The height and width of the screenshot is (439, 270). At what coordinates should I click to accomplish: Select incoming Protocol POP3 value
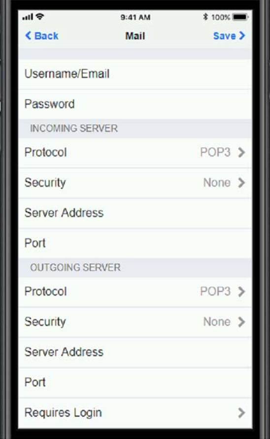(x=215, y=153)
